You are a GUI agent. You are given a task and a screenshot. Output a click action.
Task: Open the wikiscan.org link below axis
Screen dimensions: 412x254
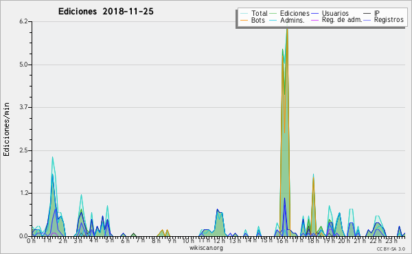point(206,248)
